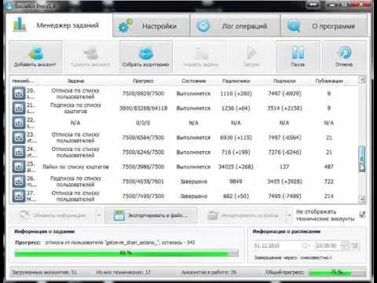Click the Обновить информацию button
The height and width of the screenshot is (283, 377).
[x=53, y=215]
